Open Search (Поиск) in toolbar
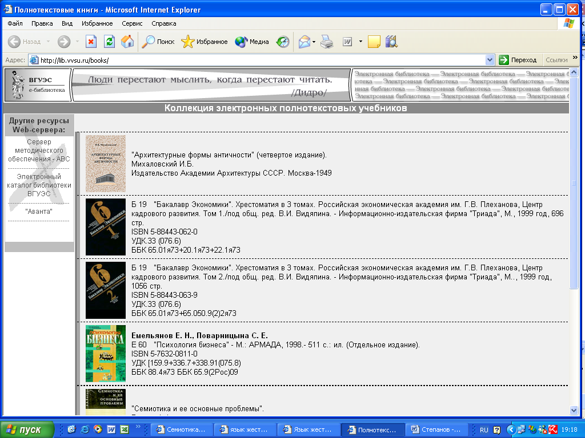Image resolution: width=585 pixels, height=438 pixels. (158, 42)
